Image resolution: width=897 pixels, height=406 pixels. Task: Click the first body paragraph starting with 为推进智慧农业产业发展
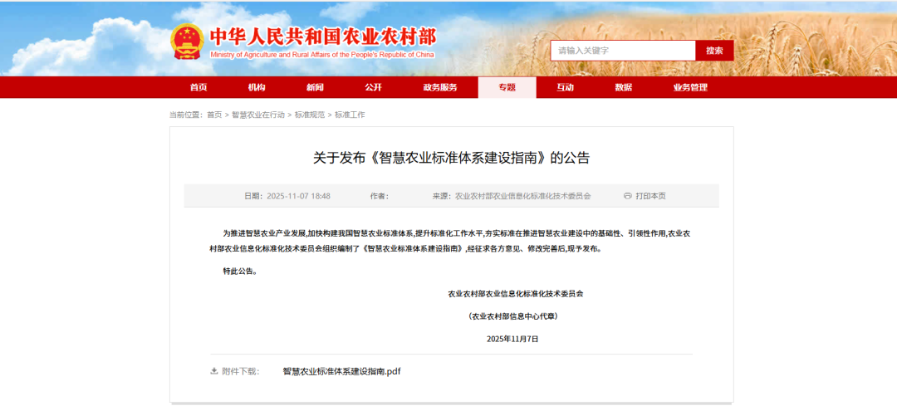[451, 242]
